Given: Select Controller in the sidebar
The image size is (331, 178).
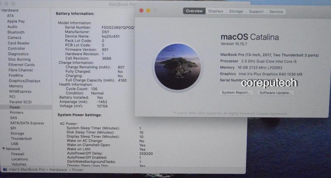Looking at the screenshot, I should [17, 48].
